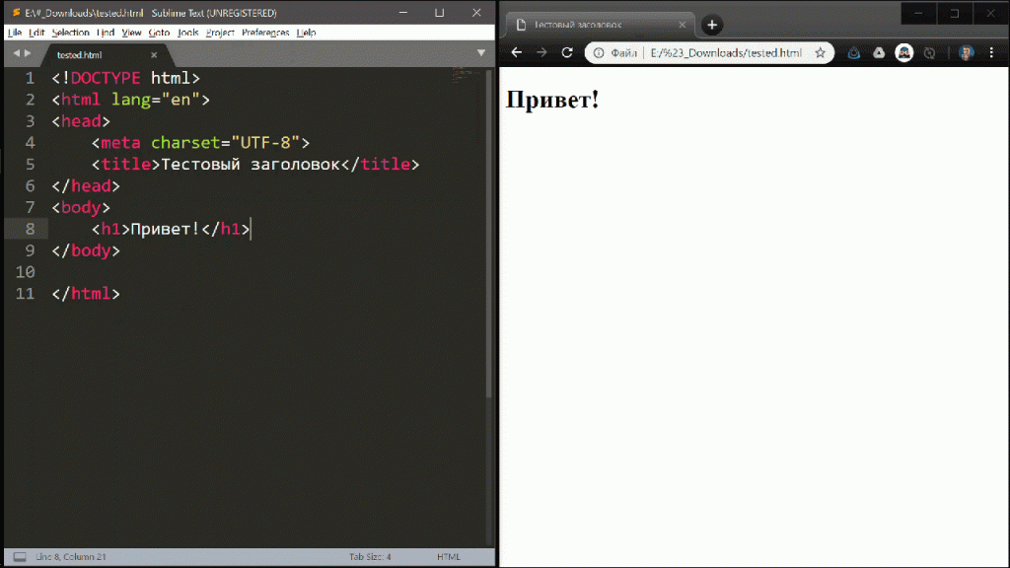Open Chrome's three-dot customize menu

pos(991,52)
